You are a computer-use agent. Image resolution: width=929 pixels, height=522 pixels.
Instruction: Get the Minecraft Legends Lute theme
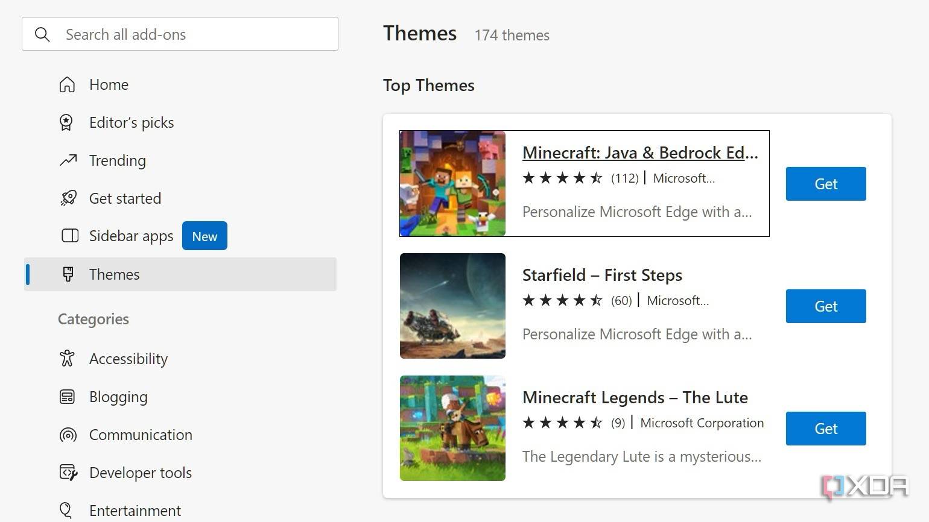click(x=826, y=429)
